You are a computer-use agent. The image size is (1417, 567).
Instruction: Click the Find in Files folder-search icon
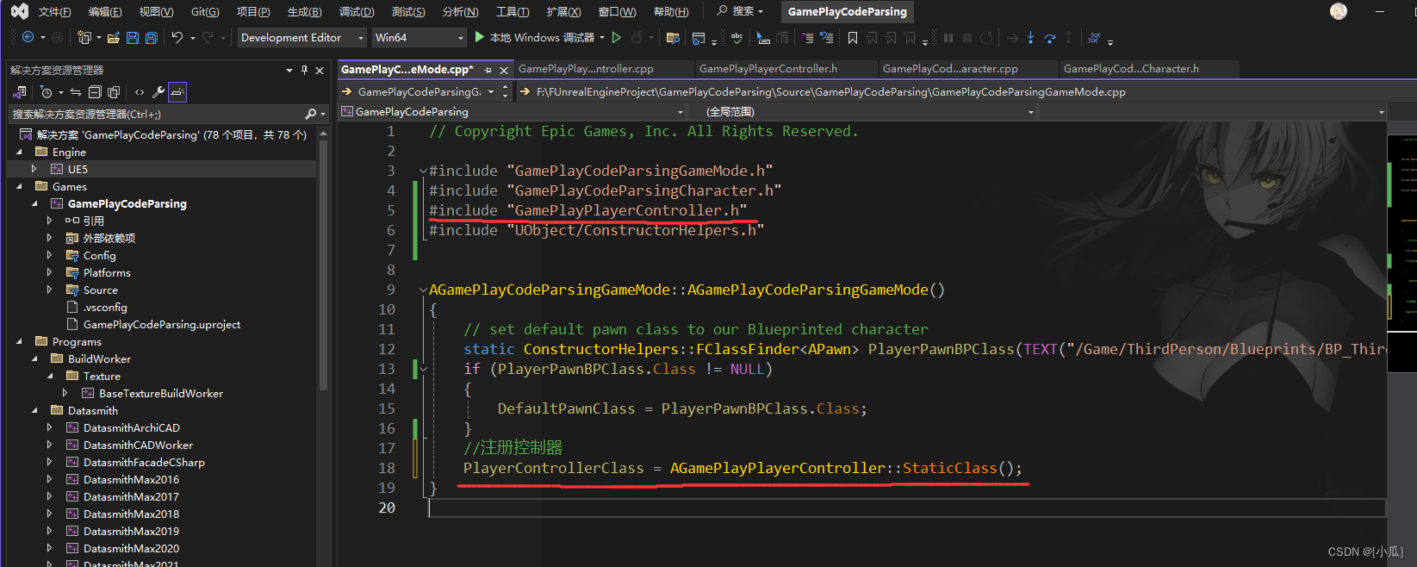pyautogui.click(x=674, y=38)
